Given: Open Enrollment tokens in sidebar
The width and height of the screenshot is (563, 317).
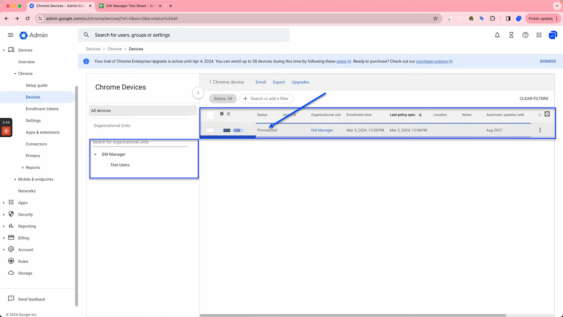Looking at the screenshot, I should coord(42,109).
